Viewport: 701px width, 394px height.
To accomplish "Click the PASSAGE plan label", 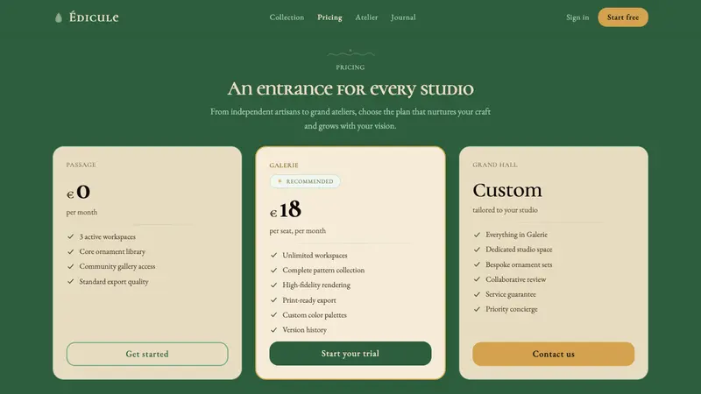I will click(81, 165).
